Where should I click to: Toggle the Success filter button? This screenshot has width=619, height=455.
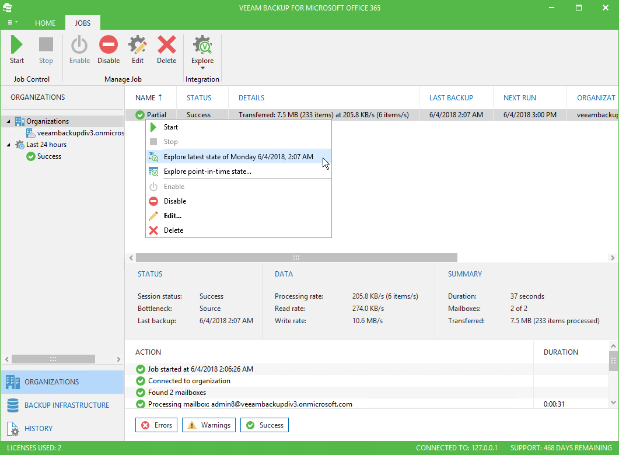(x=264, y=425)
